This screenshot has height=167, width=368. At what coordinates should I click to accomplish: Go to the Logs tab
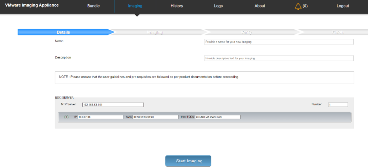pyautogui.click(x=218, y=6)
